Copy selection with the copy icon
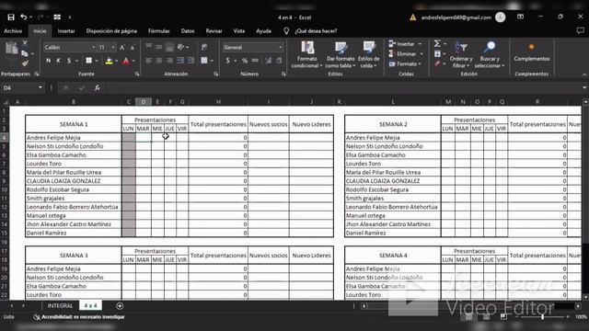 coord(25,53)
